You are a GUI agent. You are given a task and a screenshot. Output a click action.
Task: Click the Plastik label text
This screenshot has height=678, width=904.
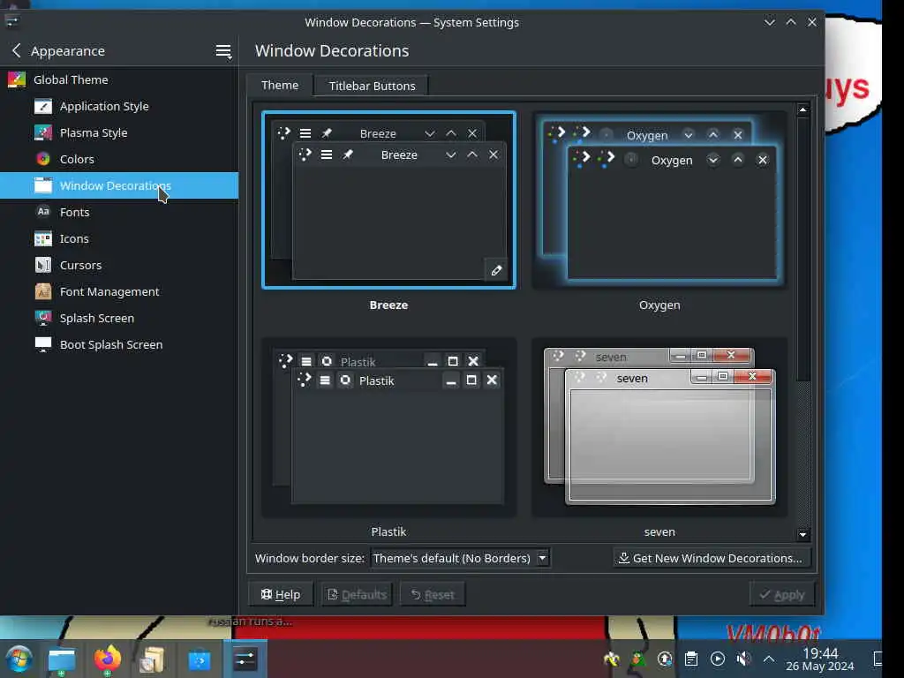coord(388,531)
